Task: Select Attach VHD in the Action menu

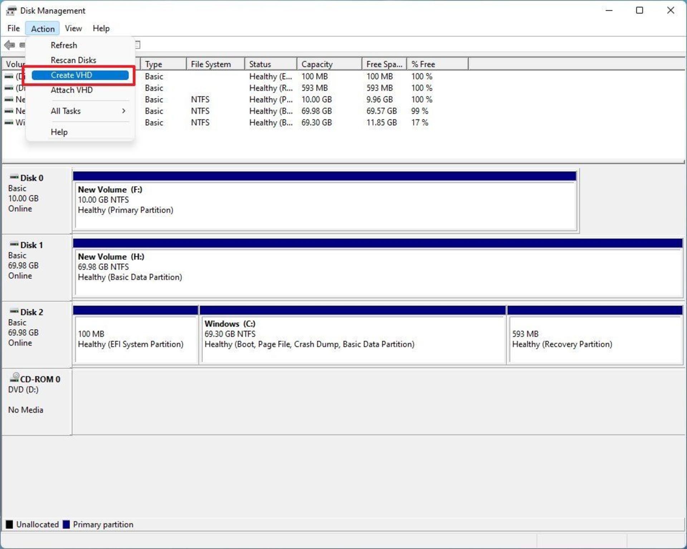Action: [80, 90]
